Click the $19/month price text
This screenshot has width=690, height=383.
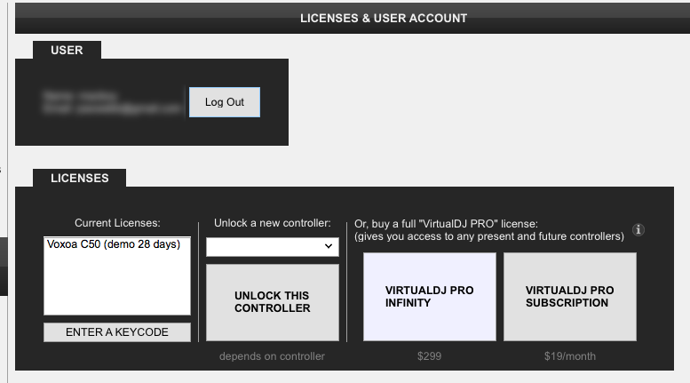pos(570,356)
